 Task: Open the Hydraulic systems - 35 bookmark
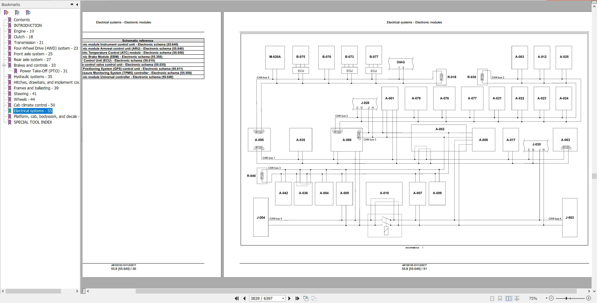pyautogui.click(x=33, y=77)
